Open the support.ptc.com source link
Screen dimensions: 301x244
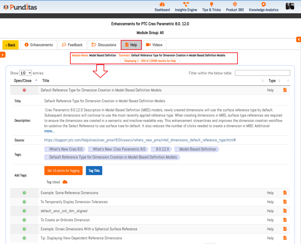(x=140, y=140)
